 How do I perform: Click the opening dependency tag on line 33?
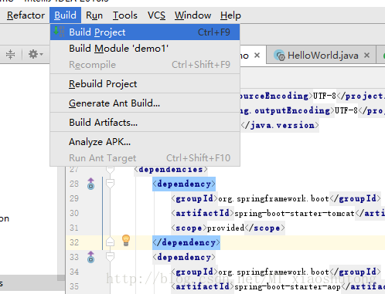184,257
